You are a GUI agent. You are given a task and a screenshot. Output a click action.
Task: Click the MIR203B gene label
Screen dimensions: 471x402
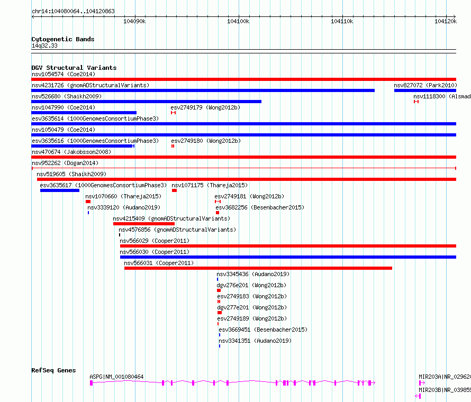click(x=445, y=390)
